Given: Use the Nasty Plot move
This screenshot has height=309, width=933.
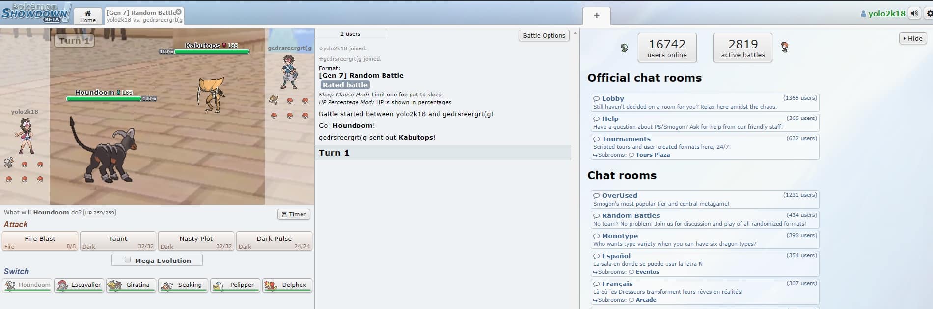Looking at the screenshot, I should pos(196,241).
